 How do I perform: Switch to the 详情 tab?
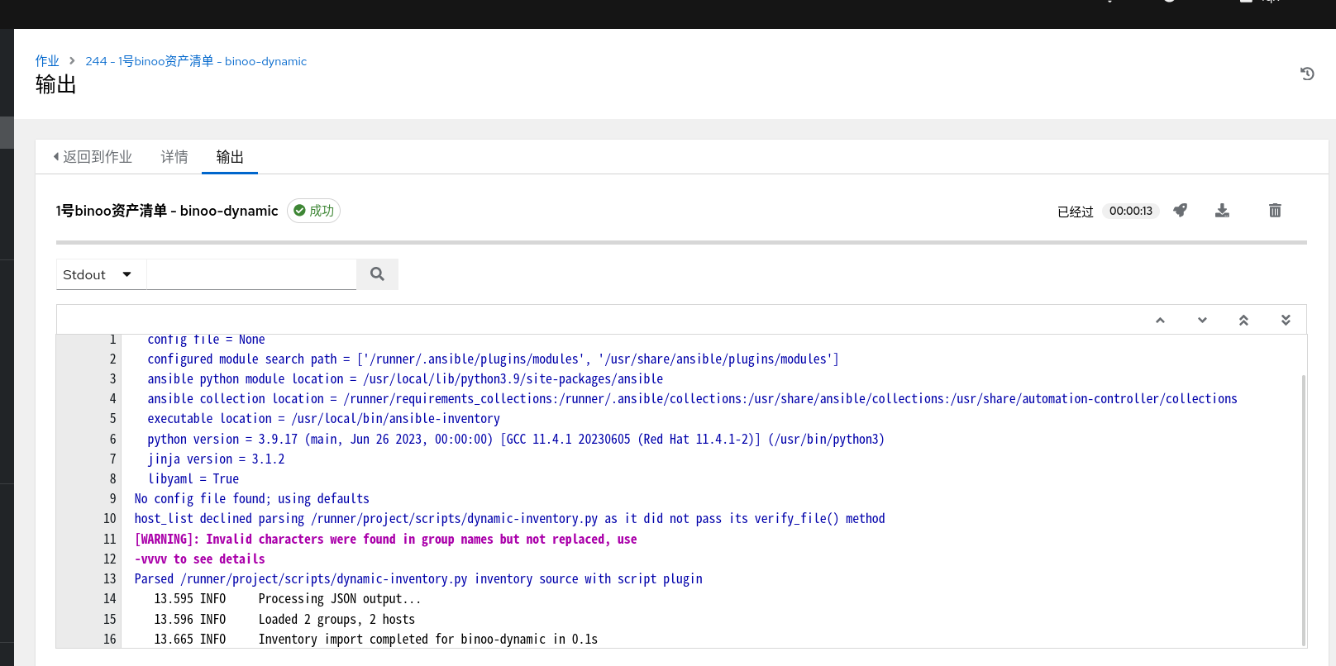click(174, 157)
